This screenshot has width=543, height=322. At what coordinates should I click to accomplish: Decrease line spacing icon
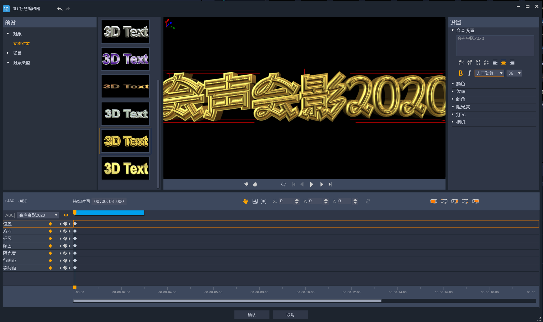(x=486, y=62)
